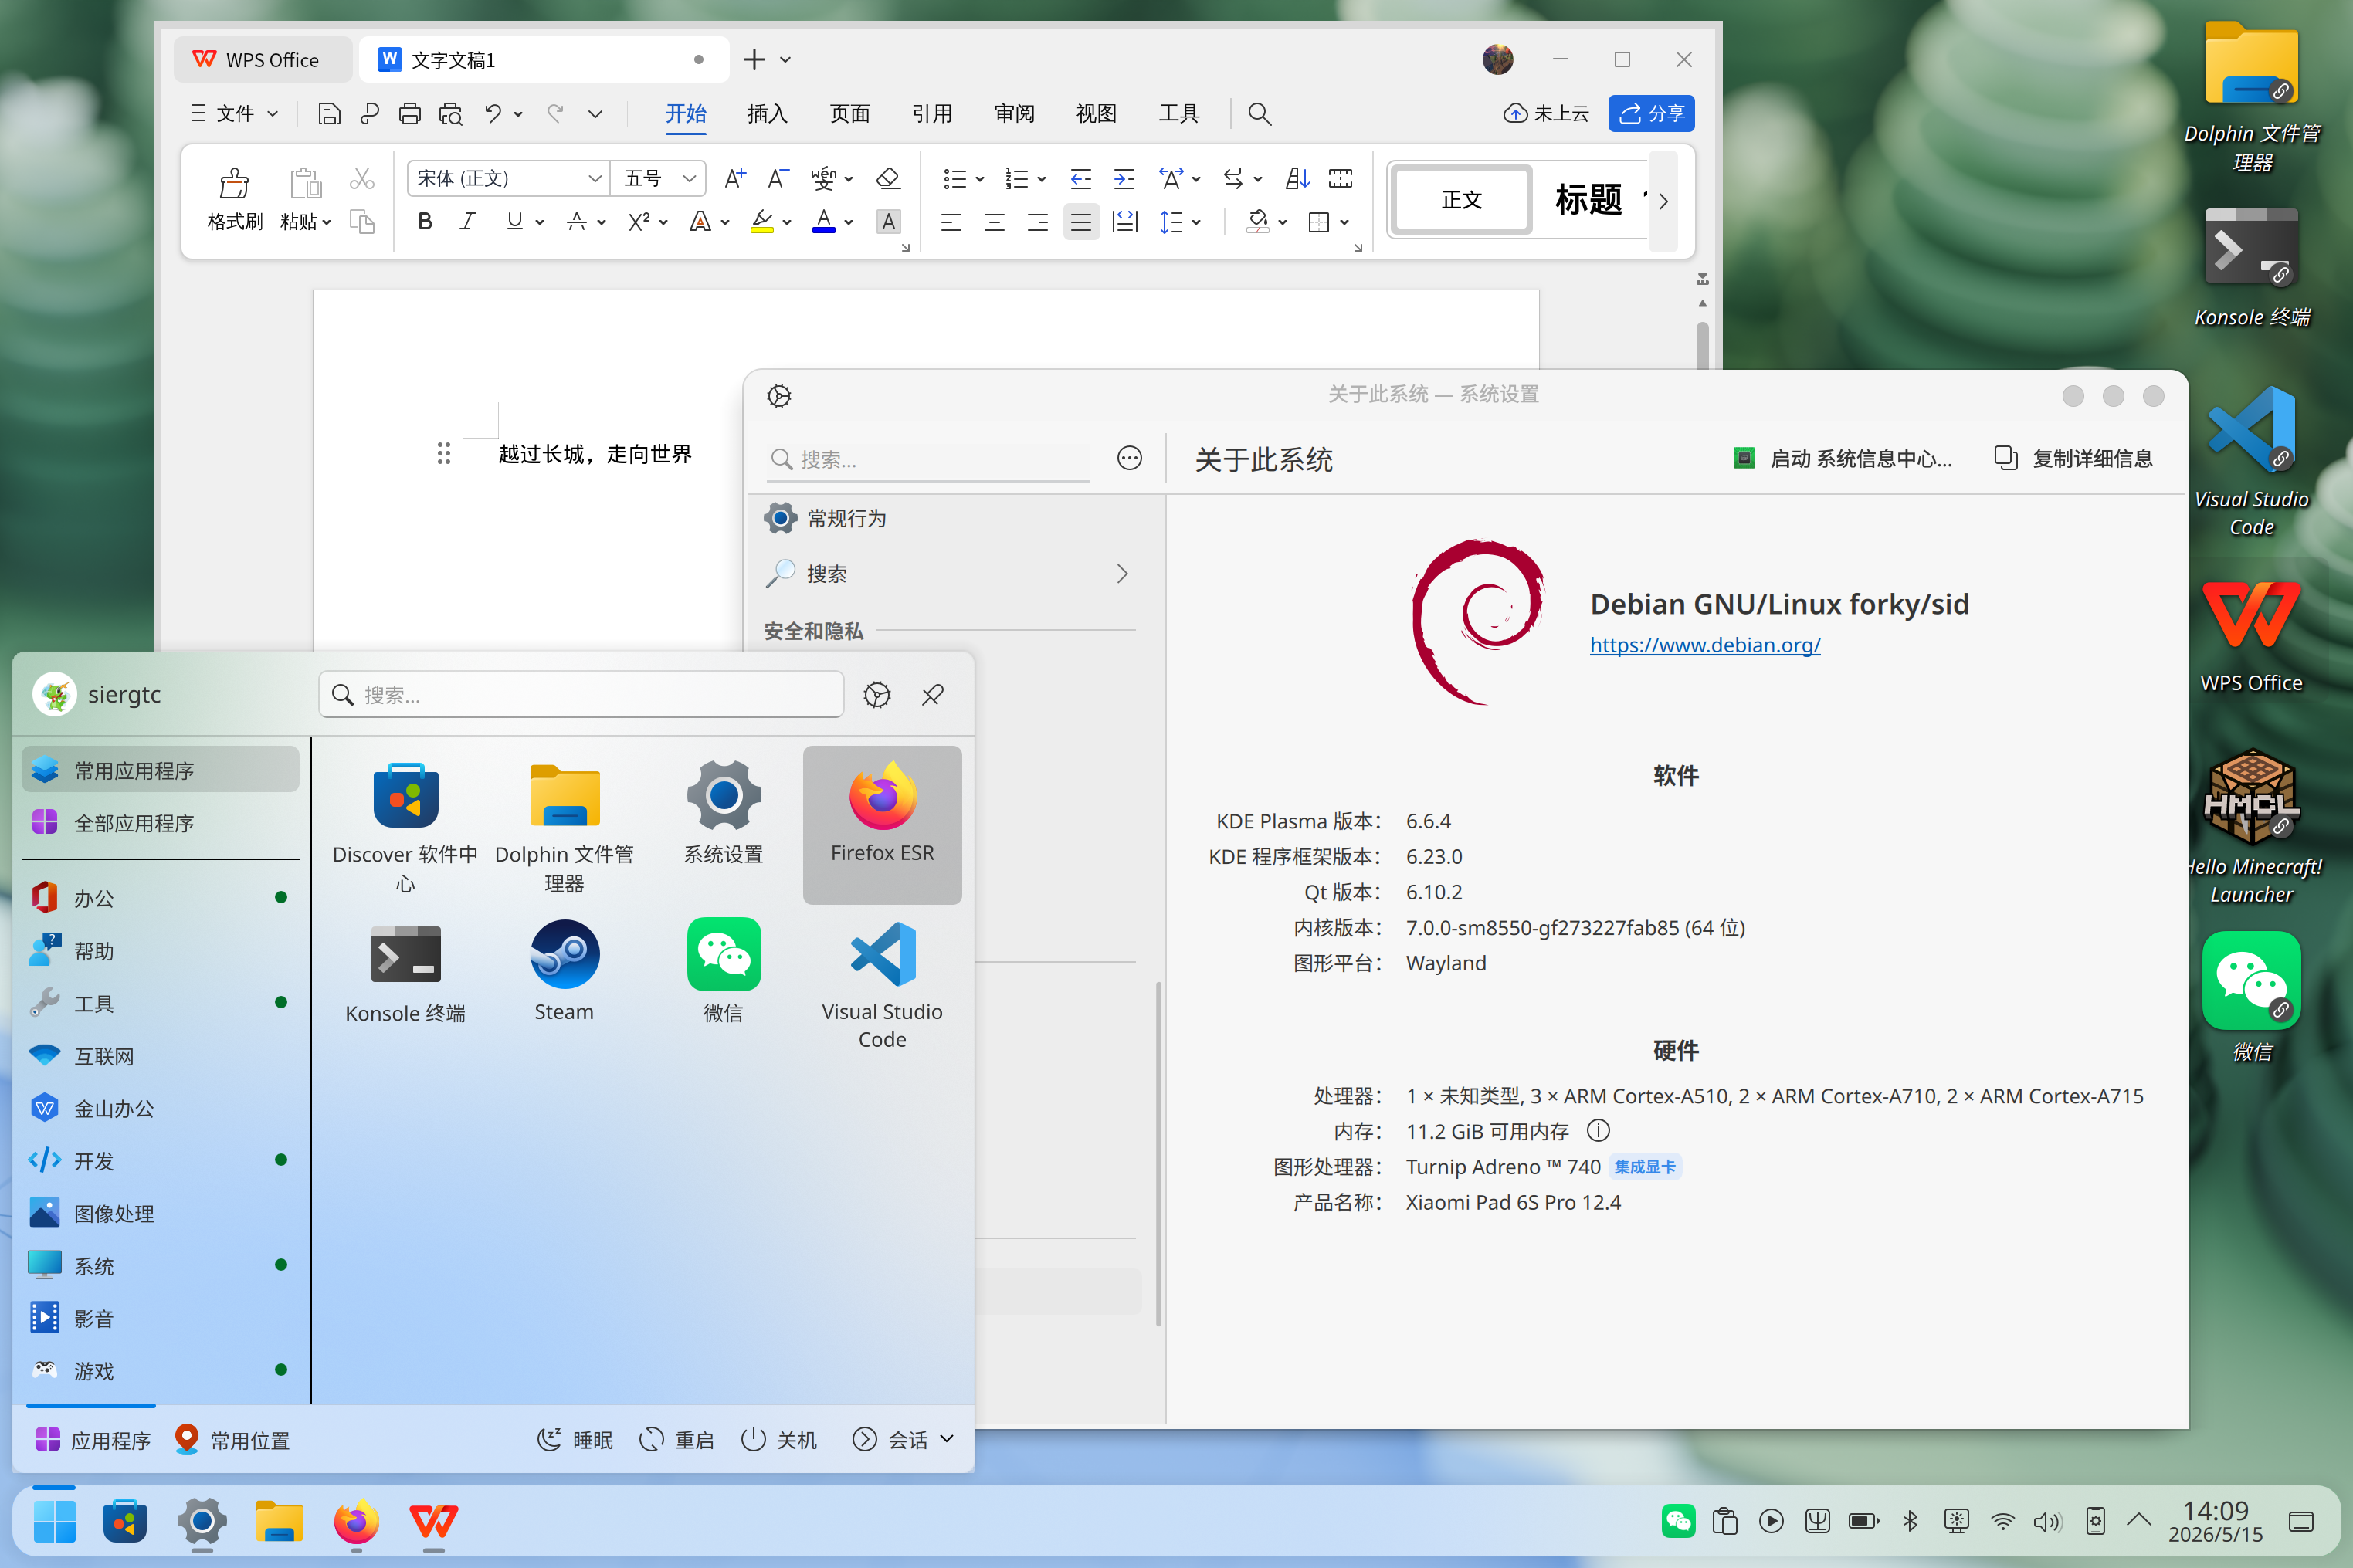Click the pin icon in the launcher header
The image size is (2353, 1568).
tap(933, 695)
